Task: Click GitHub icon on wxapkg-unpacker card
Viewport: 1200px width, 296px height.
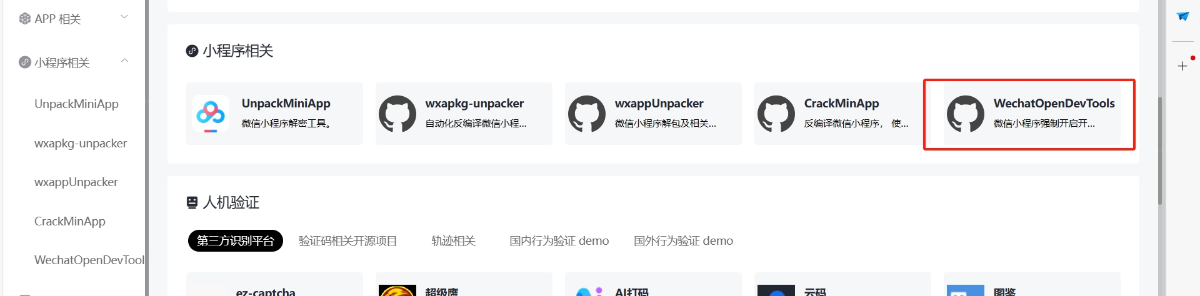Action: [x=397, y=114]
